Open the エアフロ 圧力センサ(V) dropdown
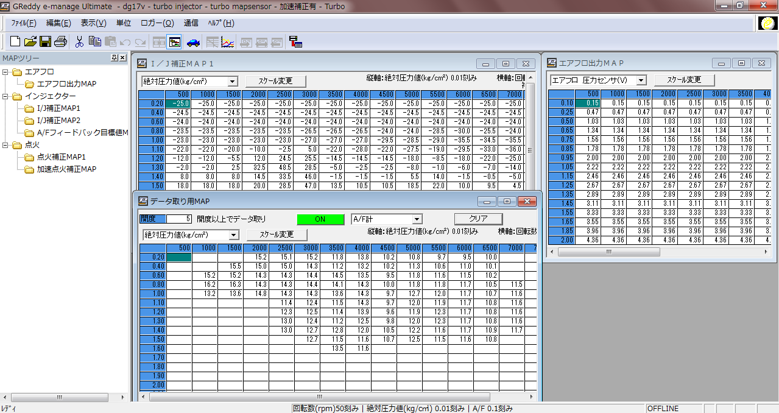Viewport: 779px width, 413px height. click(641, 80)
